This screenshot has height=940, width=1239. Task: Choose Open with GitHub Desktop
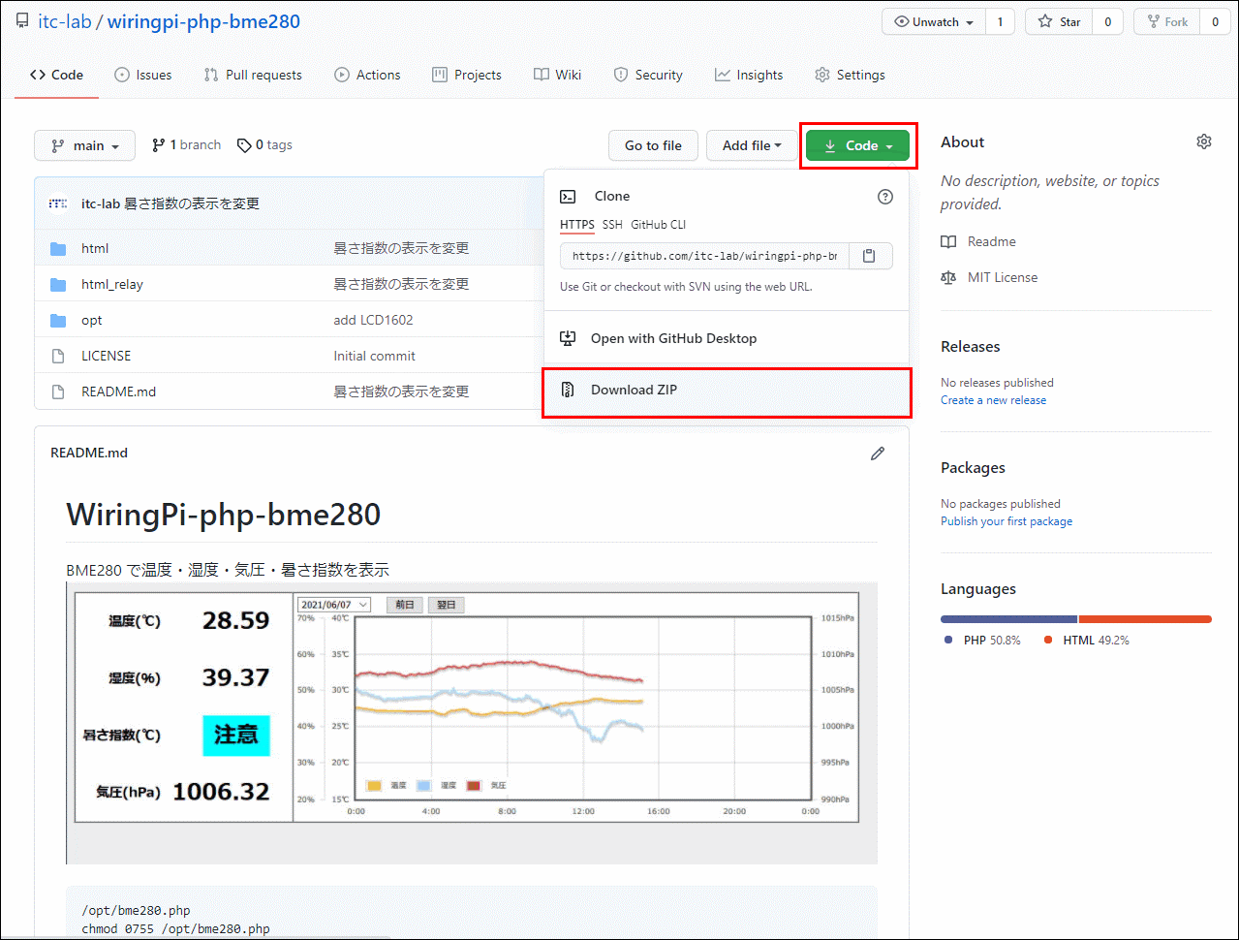pos(727,338)
